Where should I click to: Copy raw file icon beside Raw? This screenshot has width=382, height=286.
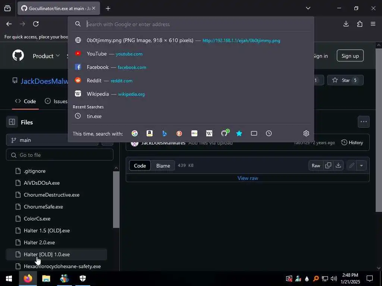click(328, 165)
